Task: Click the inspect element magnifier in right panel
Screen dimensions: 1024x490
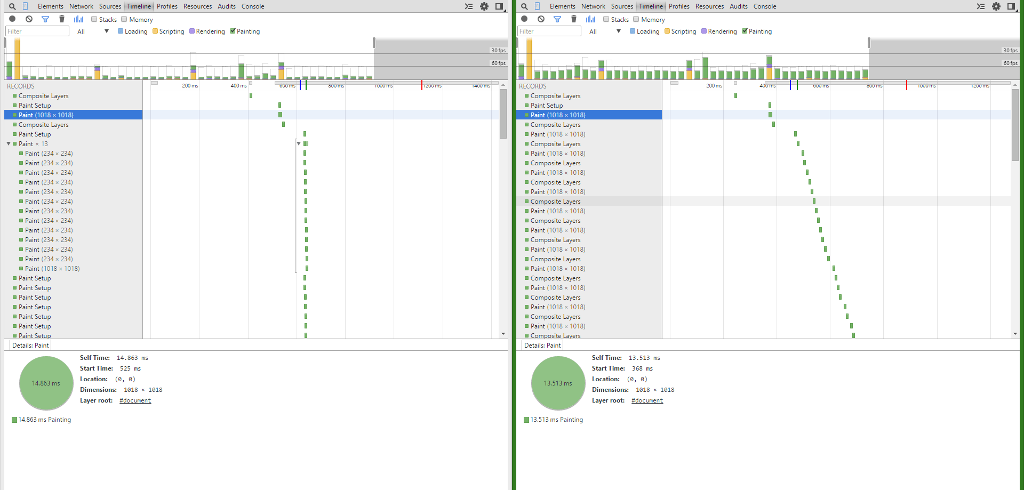Action: [x=524, y=6]
